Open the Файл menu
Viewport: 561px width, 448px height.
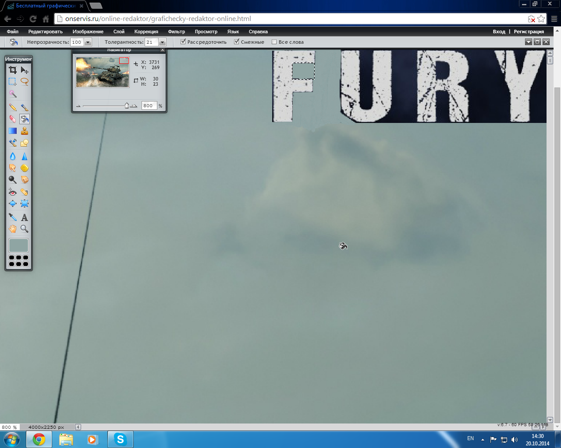coord(13,31)
